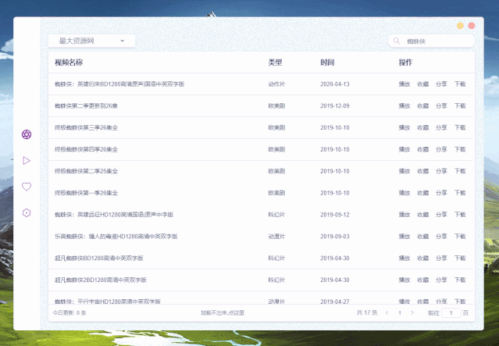Viewport: 499px width, 346px height.
Task: Play 终极蜘蛛侠第四季26集全
Action: tap(405, 149)
